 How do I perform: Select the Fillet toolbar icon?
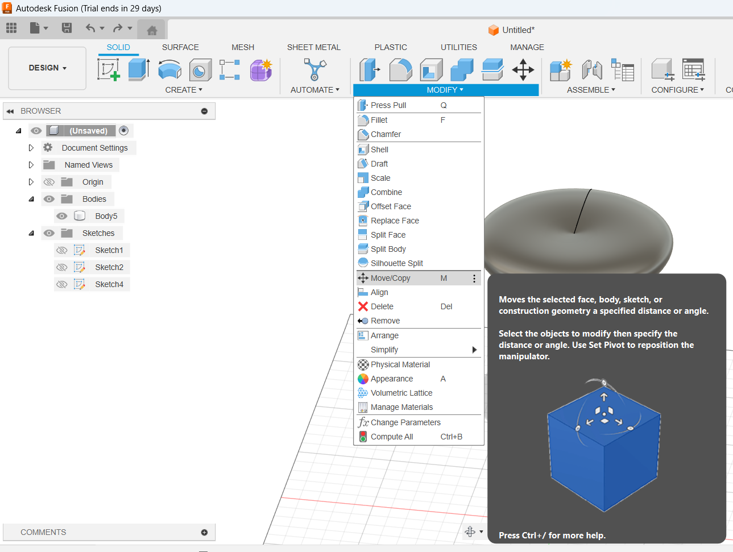401,70
